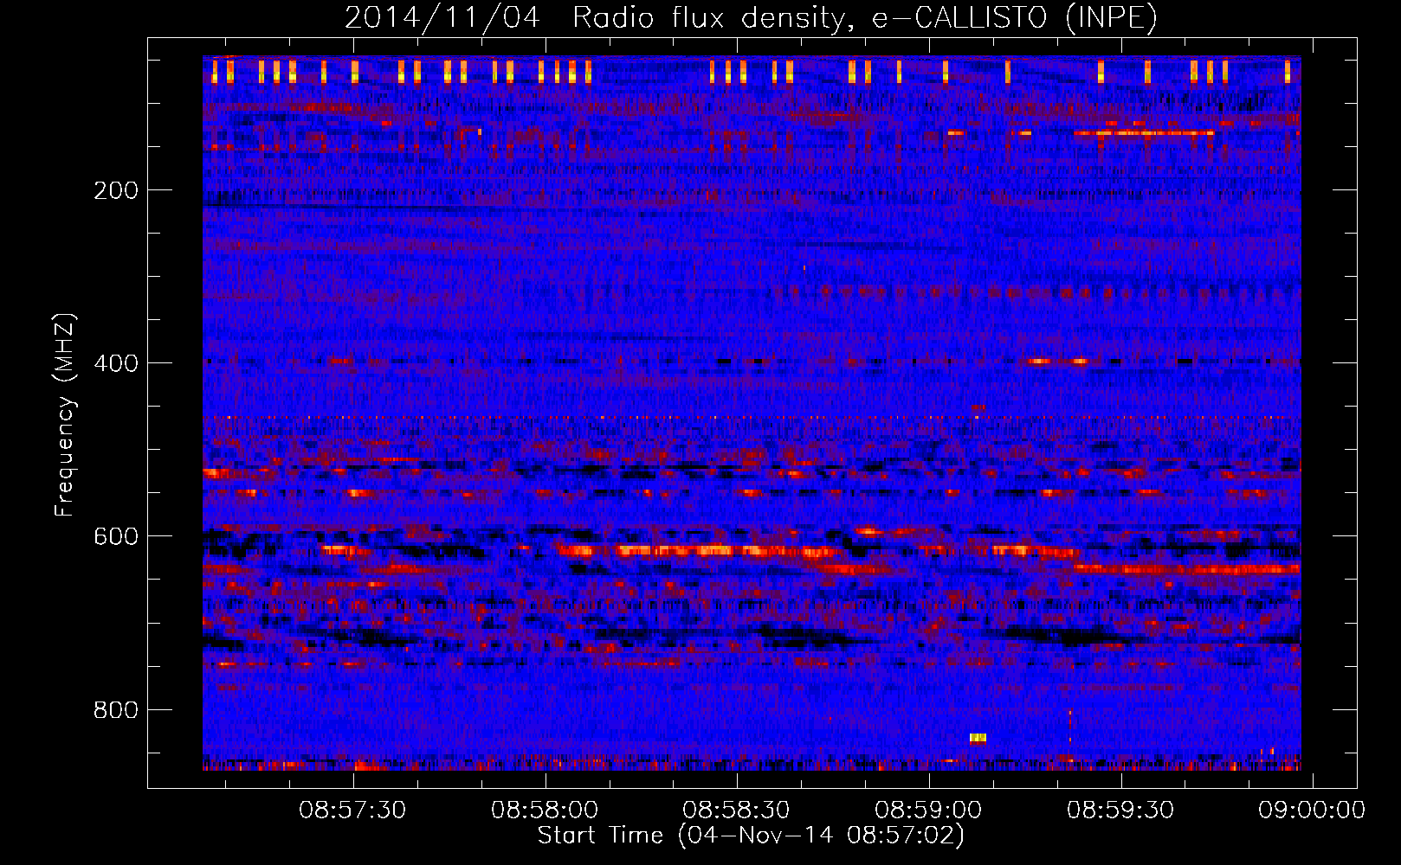This screenshot has height=865, width=1401.
Task: Click the 08:58:00 time label
Action: coord(545,811)
